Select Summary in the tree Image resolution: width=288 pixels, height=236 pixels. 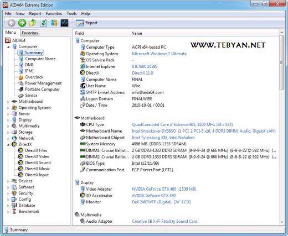34,53
